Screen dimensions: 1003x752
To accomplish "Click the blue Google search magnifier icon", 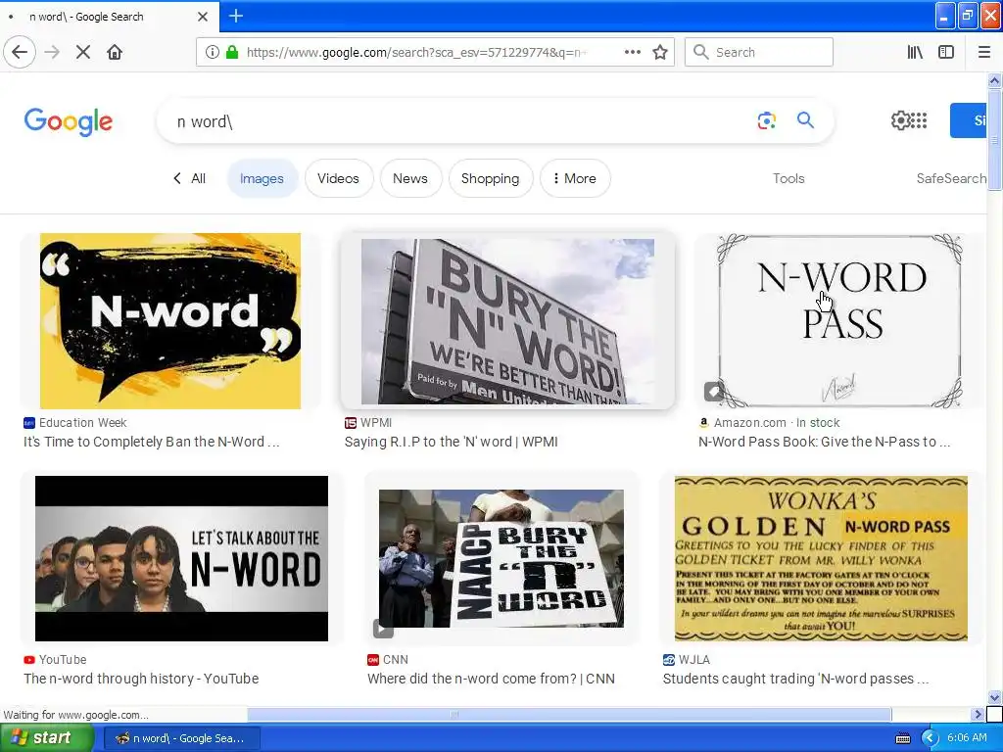I will coord(805,119).
